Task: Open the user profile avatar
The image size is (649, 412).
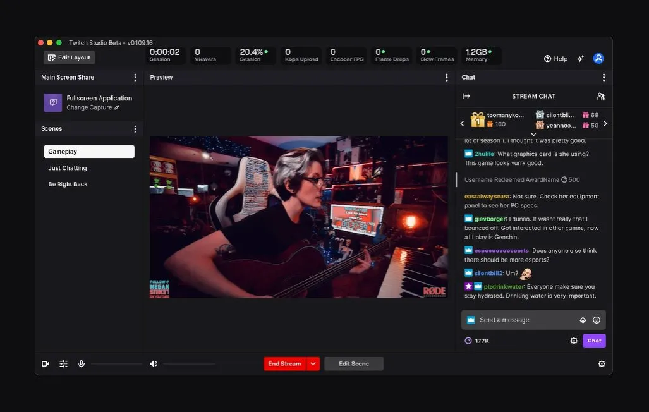Action: pos(598,58)
